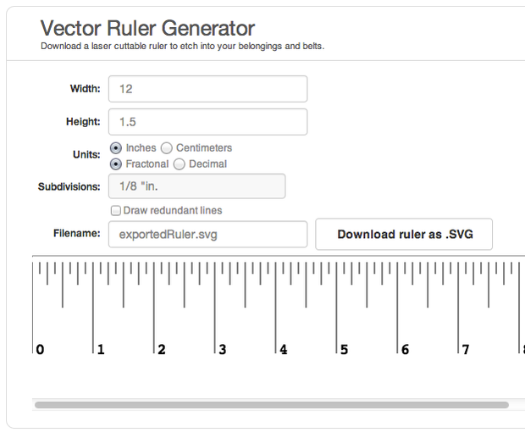Click the Draw redundant lines label text
The height and width of the screenshot is (438, 525).
pos(173,210)
